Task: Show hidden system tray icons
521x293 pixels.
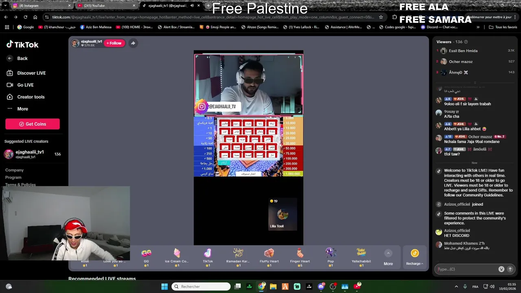Action: [456, 286]
